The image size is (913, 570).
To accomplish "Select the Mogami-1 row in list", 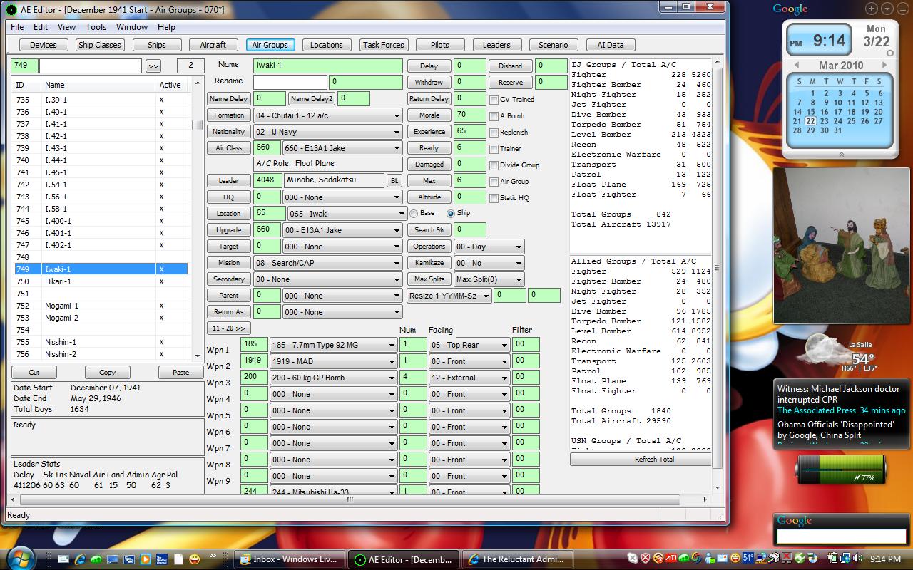I will pyautogui.click(x=101, y=306).
